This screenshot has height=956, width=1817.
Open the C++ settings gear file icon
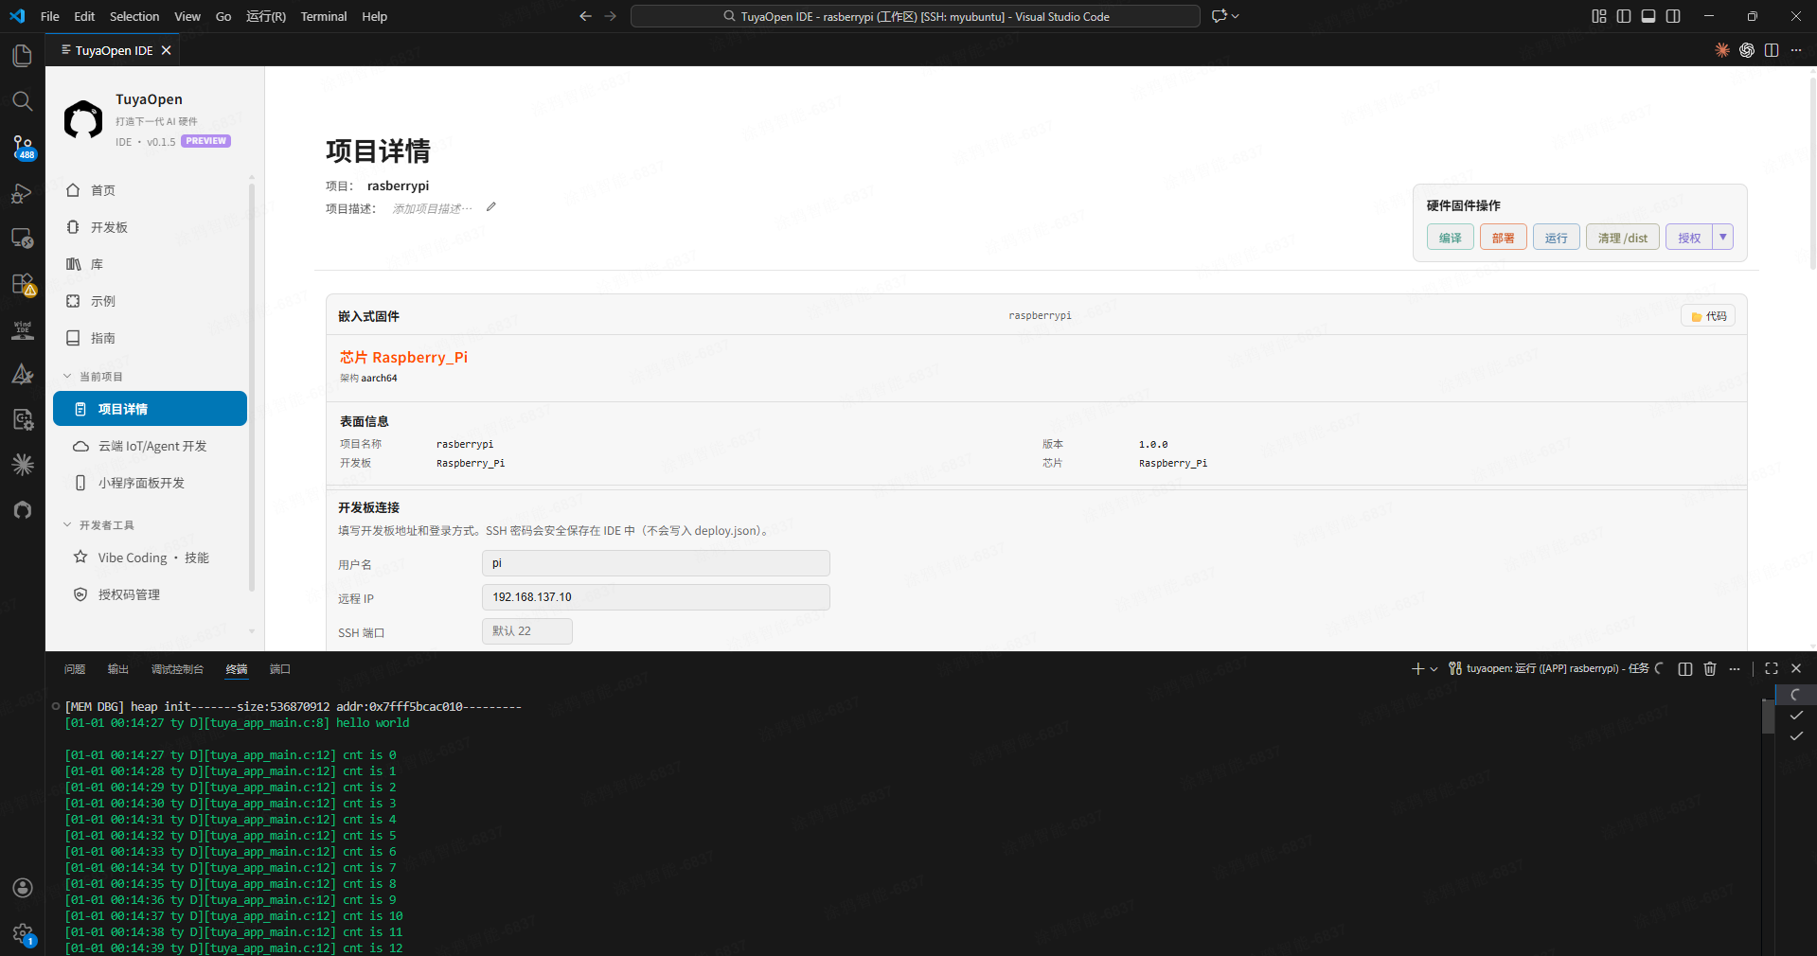[x=22, y=419]
